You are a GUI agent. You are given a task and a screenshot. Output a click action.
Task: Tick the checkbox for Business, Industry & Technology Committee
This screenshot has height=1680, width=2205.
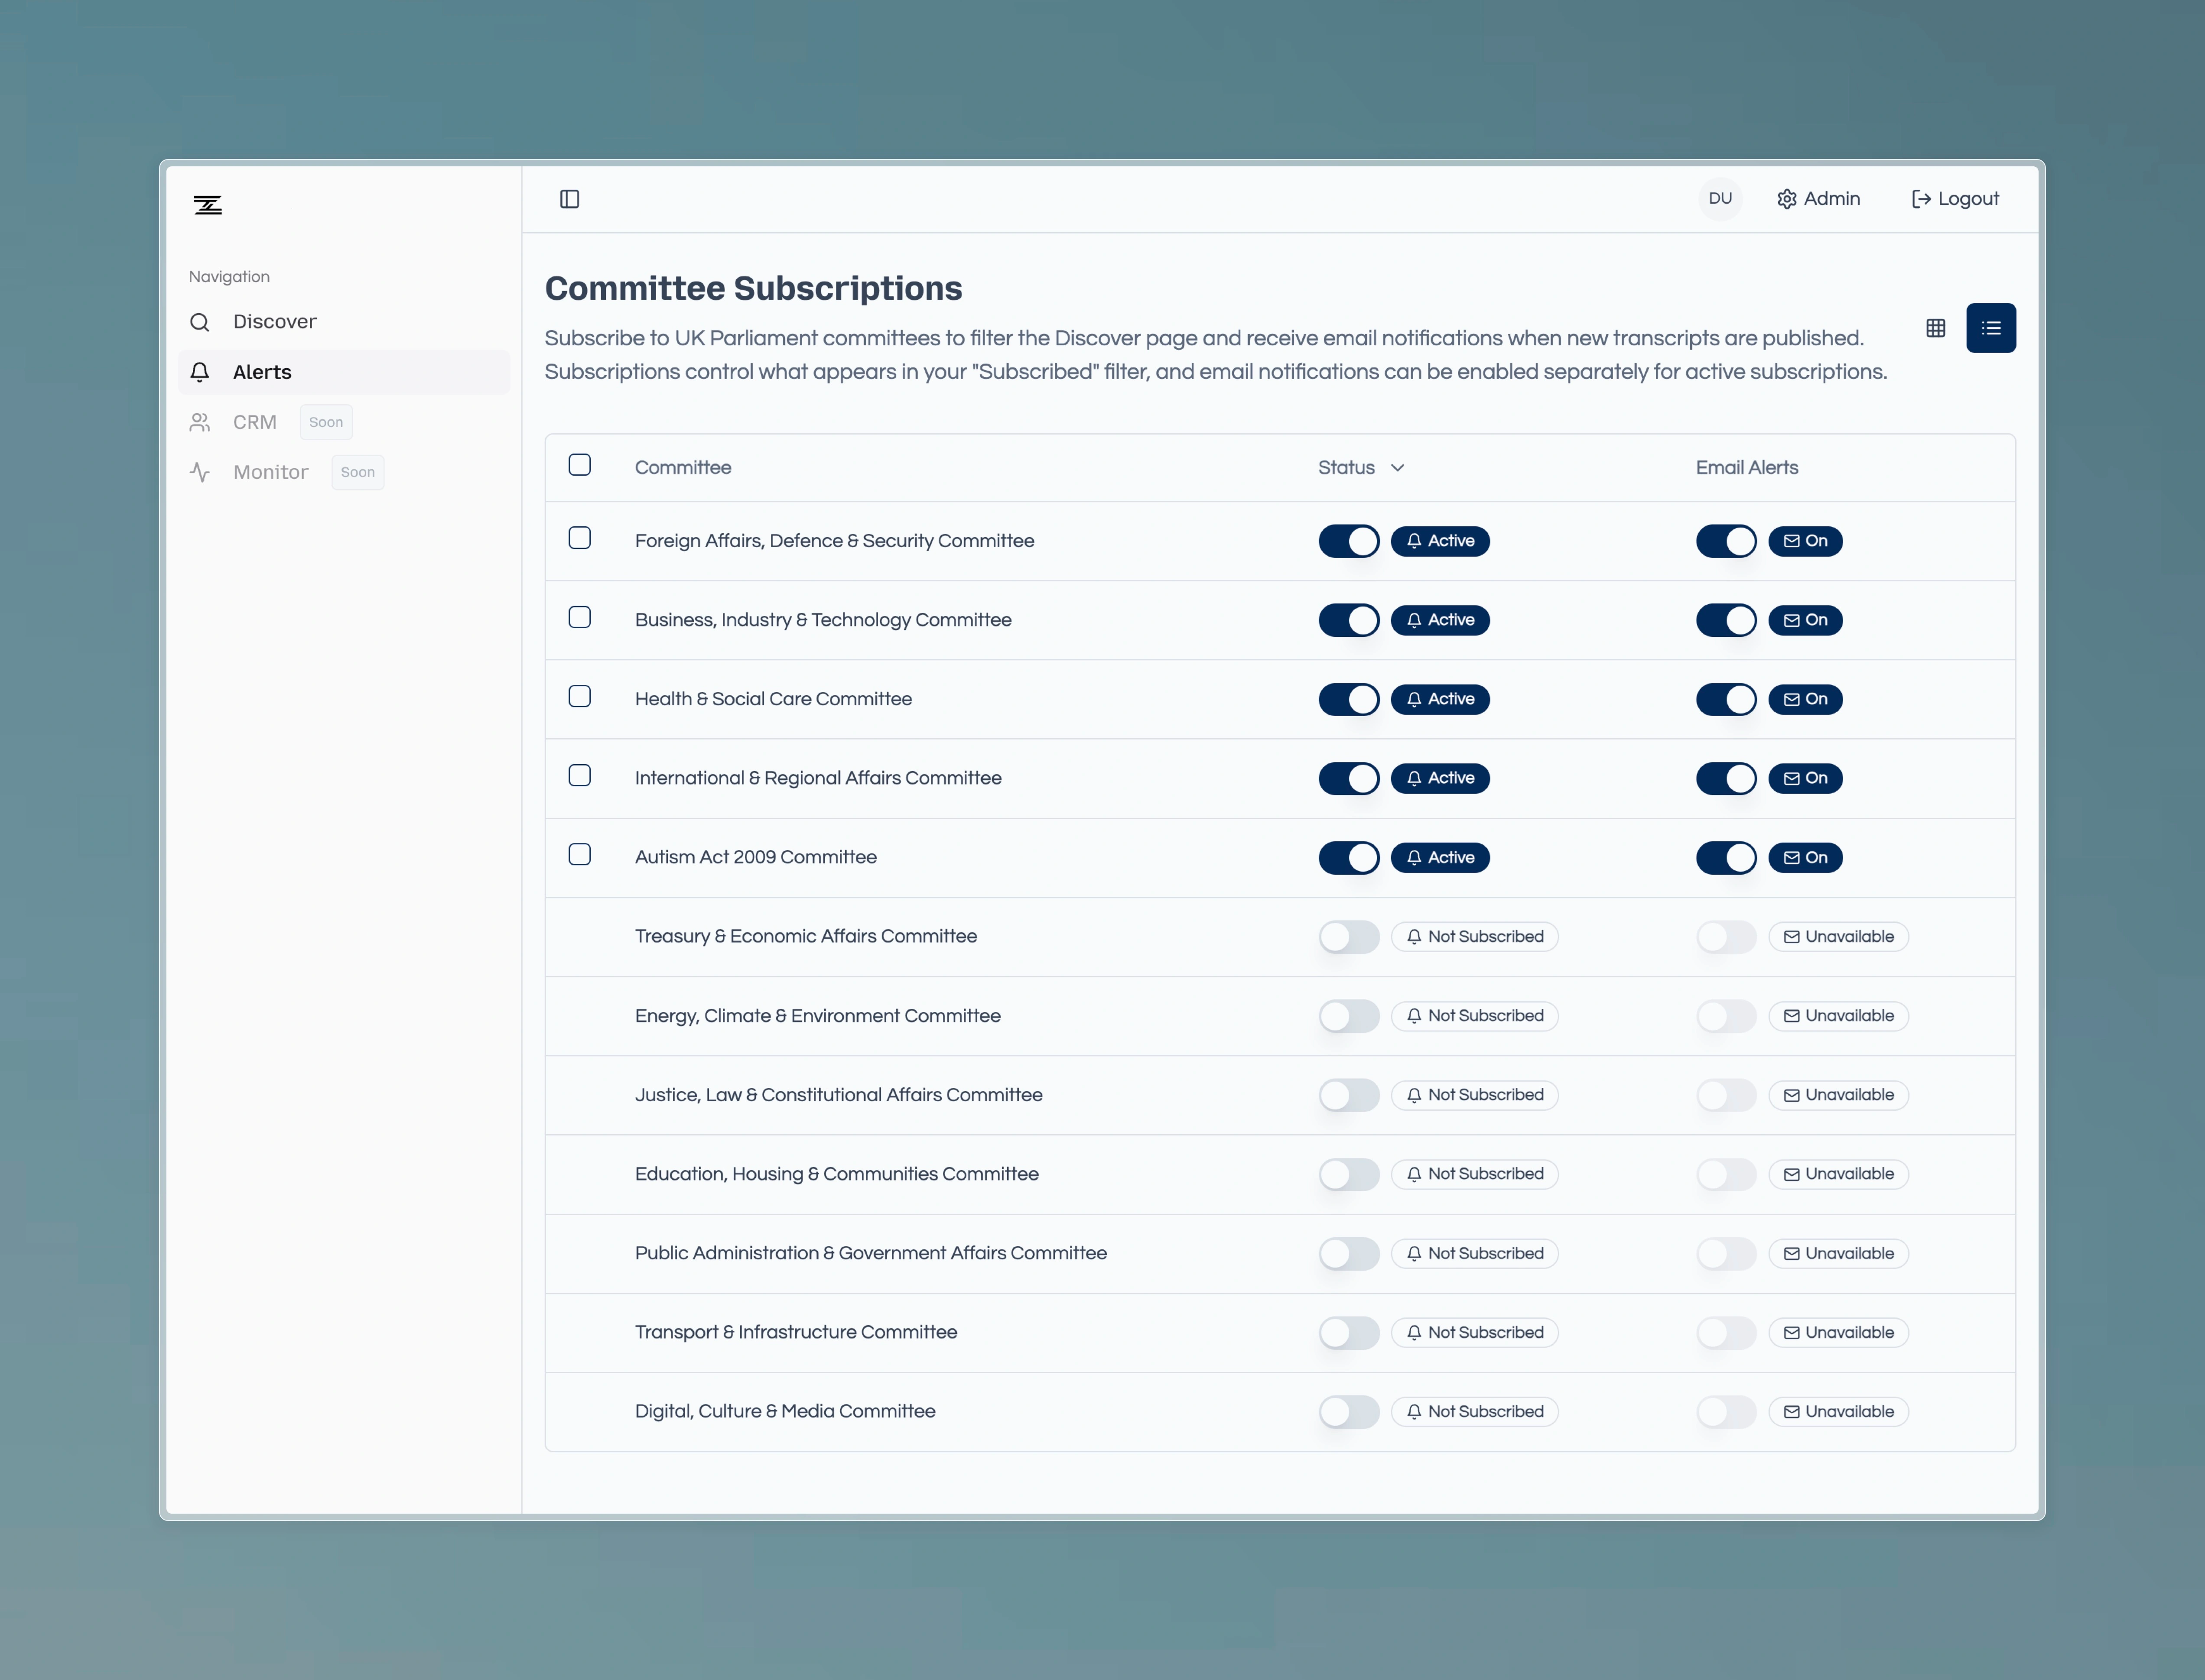(580, 617)
